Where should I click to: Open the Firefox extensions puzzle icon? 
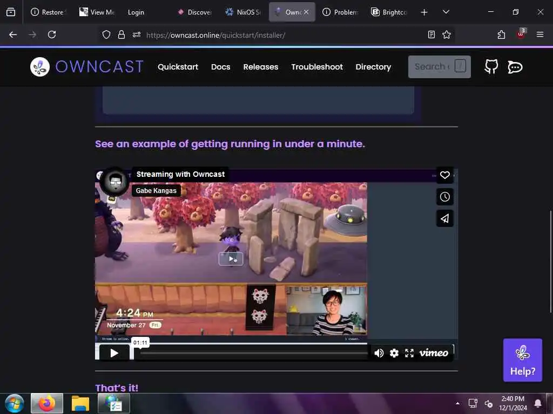(501, 34)
